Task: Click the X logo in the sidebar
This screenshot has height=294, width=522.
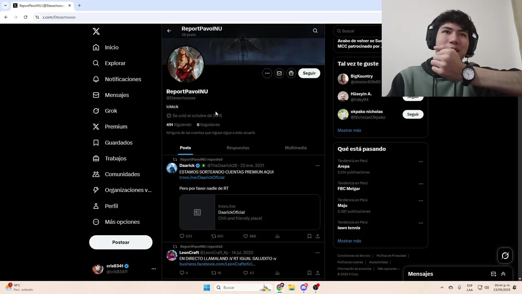Action: click(x=96, y=31)
